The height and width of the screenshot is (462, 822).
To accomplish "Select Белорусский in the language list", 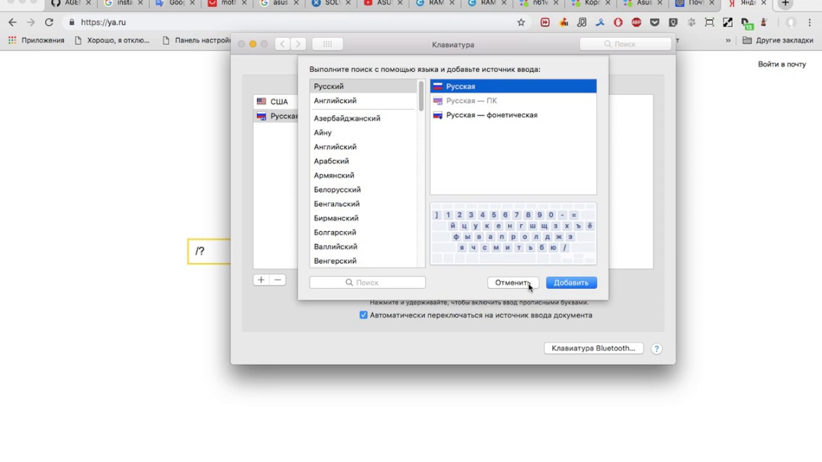I will 363,189.
